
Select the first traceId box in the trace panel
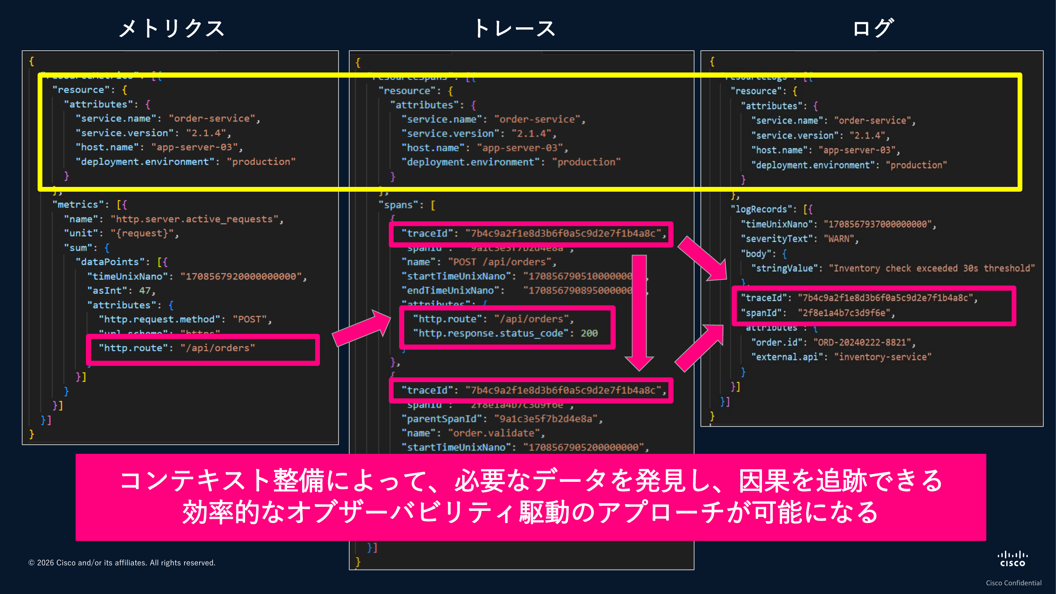pyautogui.click(x=531, y=234)
